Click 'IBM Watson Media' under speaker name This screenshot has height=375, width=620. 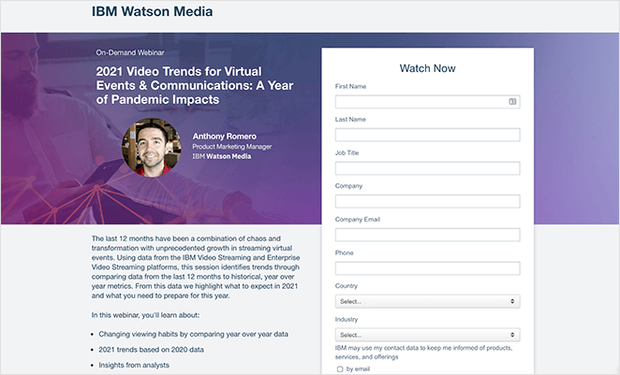click(222, 156)
